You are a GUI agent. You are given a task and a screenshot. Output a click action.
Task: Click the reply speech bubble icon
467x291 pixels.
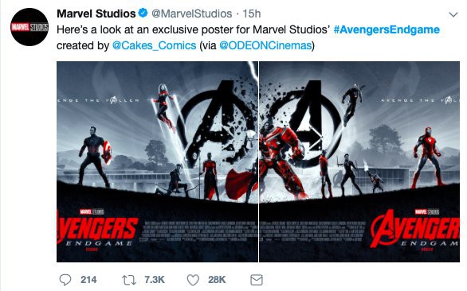65,280
